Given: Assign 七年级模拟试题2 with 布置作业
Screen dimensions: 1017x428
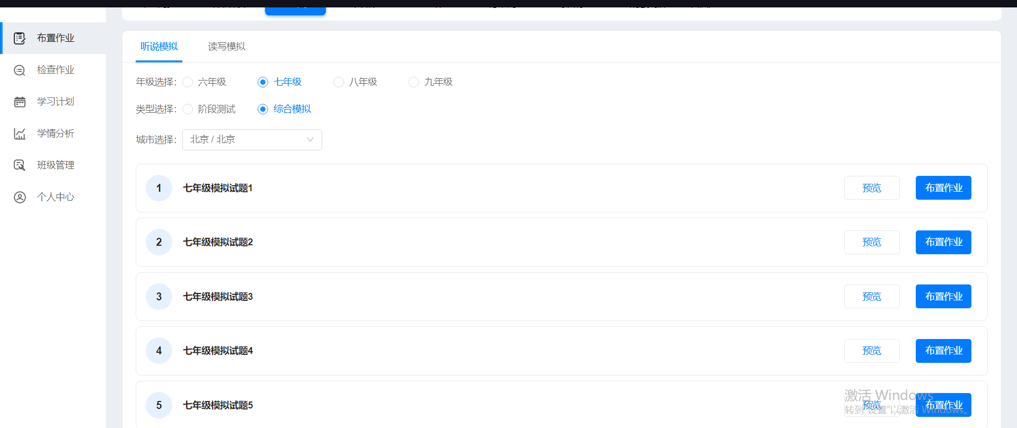Looking at the screenshot, I should [943, 242].
